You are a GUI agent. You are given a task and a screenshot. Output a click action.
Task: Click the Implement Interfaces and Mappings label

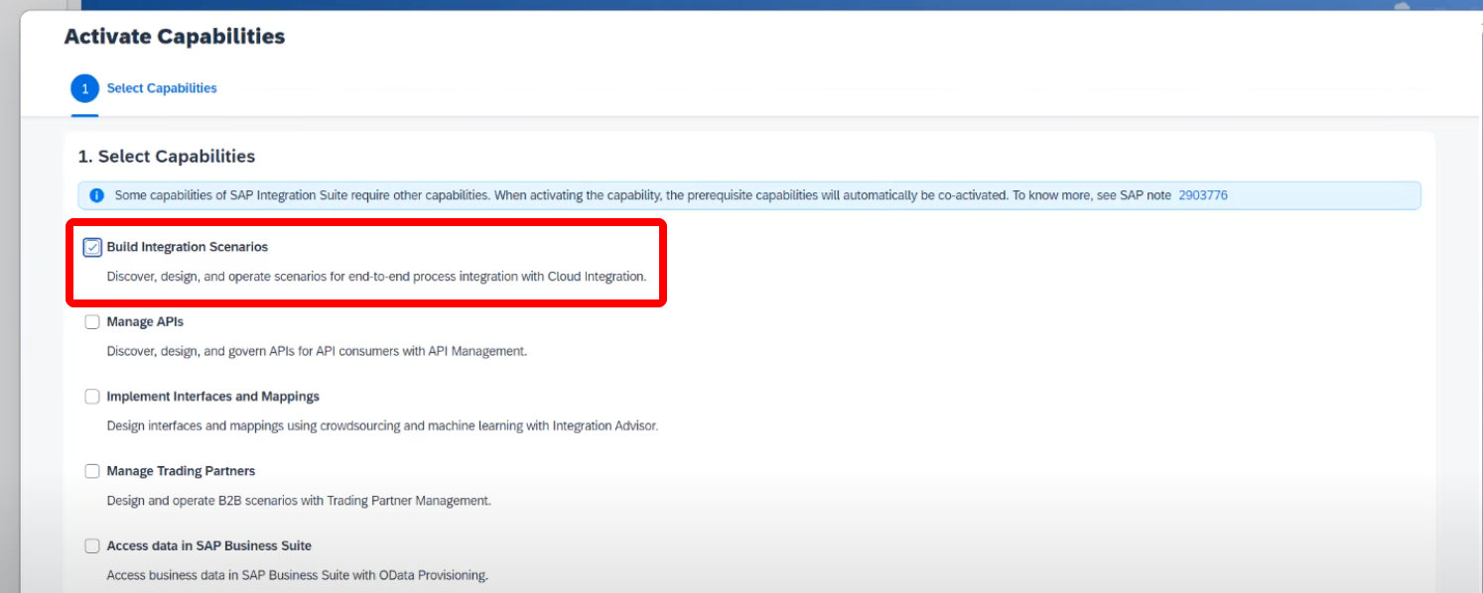click(x=213, y=397)
